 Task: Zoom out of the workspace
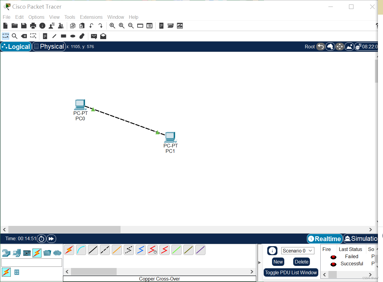click(x=131, y=26)
